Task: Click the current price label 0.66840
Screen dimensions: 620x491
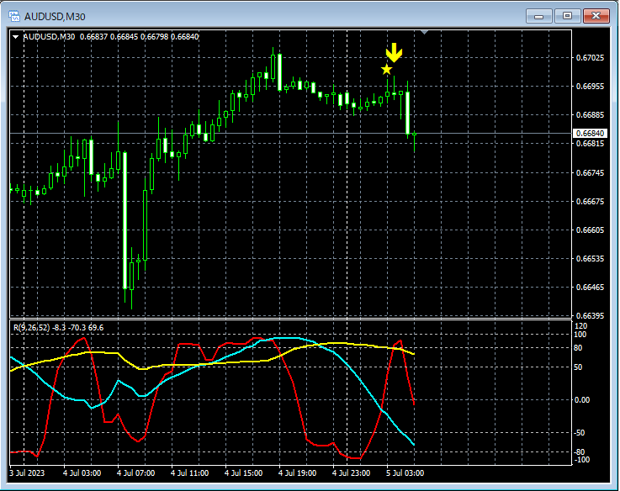Action: click(x=590, y=133)
